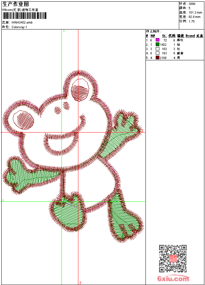
Task: Click the 颜色: 5 color count line
Action: (x=185, y=8)
